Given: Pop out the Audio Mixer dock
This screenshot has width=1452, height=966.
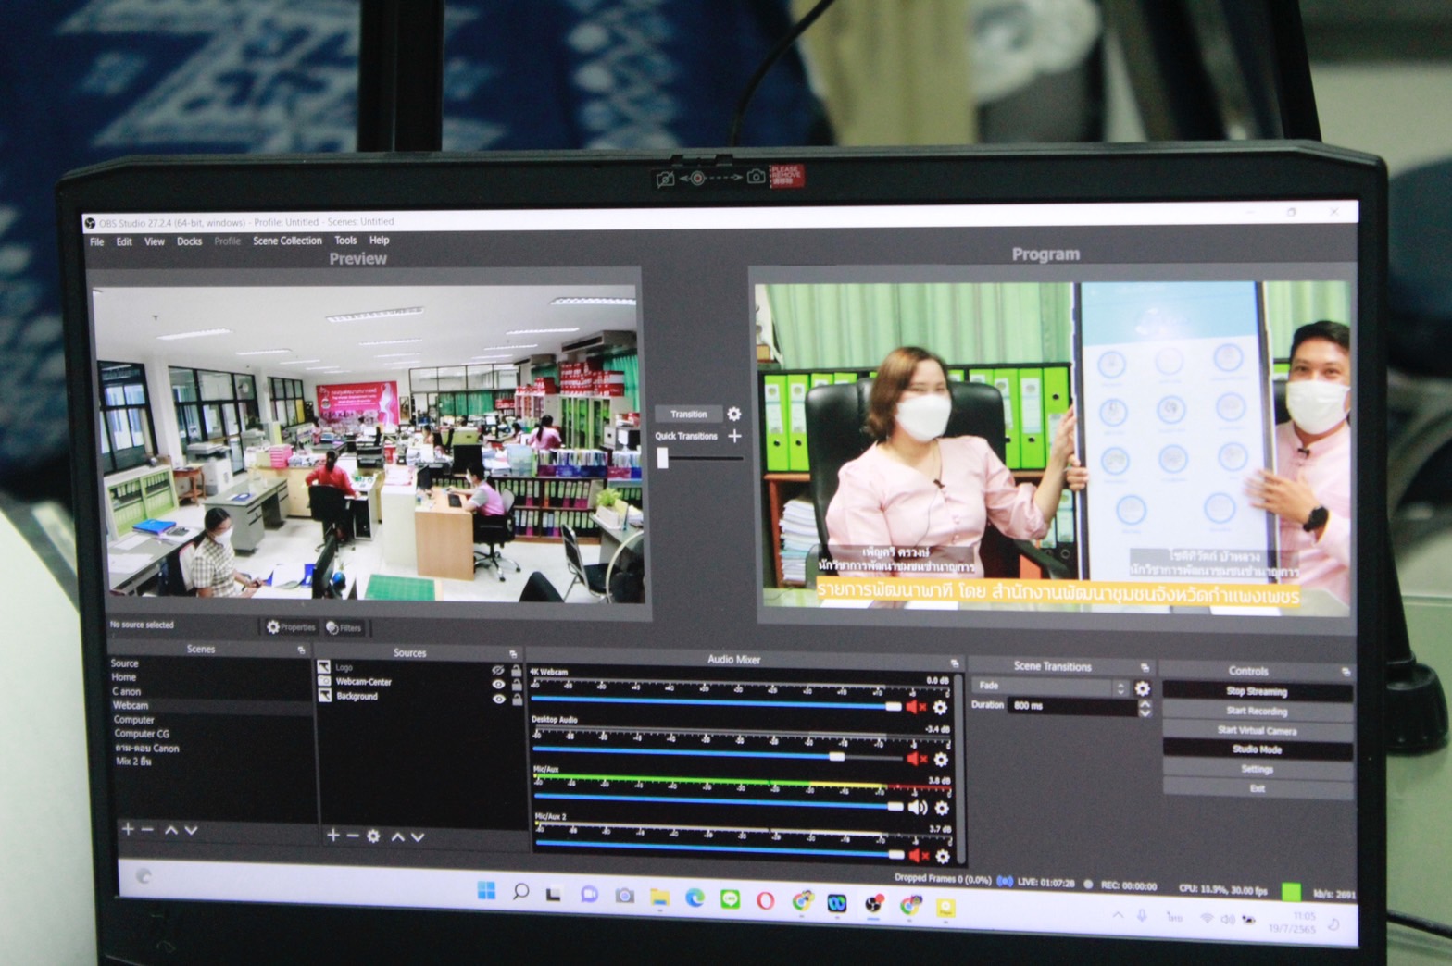Looking at the screenshot, I should 954,663.
